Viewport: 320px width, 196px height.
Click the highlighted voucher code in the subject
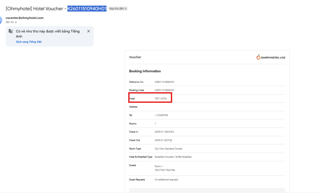(87, 9)
